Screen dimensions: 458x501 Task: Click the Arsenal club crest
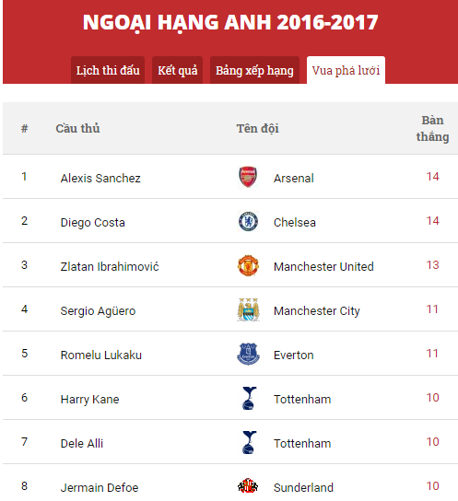point(248,177)
